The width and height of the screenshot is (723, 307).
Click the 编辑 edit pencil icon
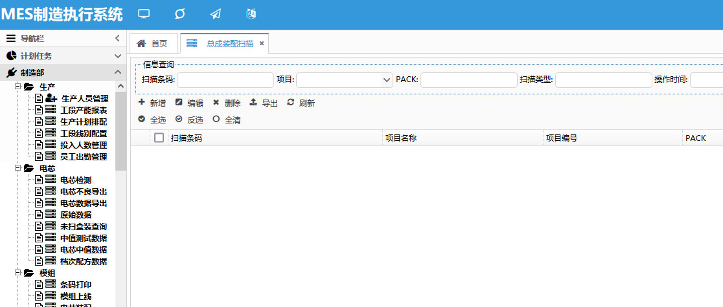[179, 103]
